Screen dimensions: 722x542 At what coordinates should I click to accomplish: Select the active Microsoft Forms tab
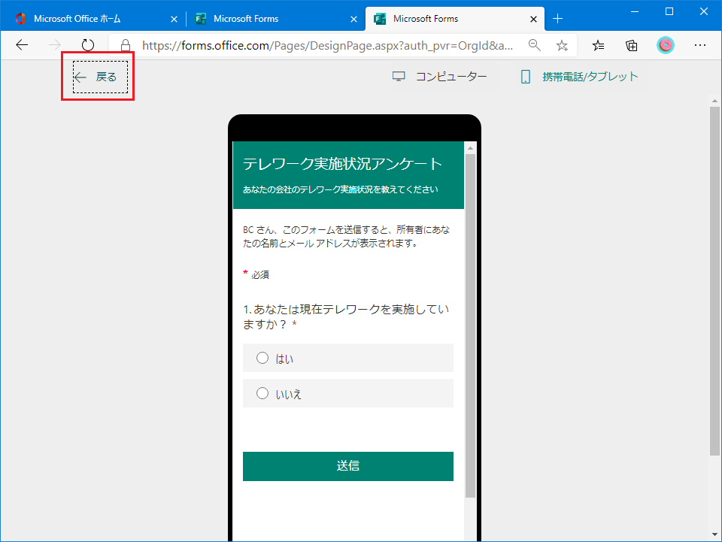click(x=455, y=18)
